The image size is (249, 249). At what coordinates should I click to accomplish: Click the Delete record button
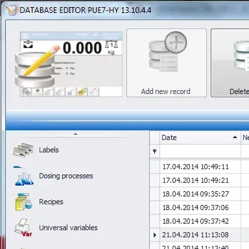(x=230, y=63)
